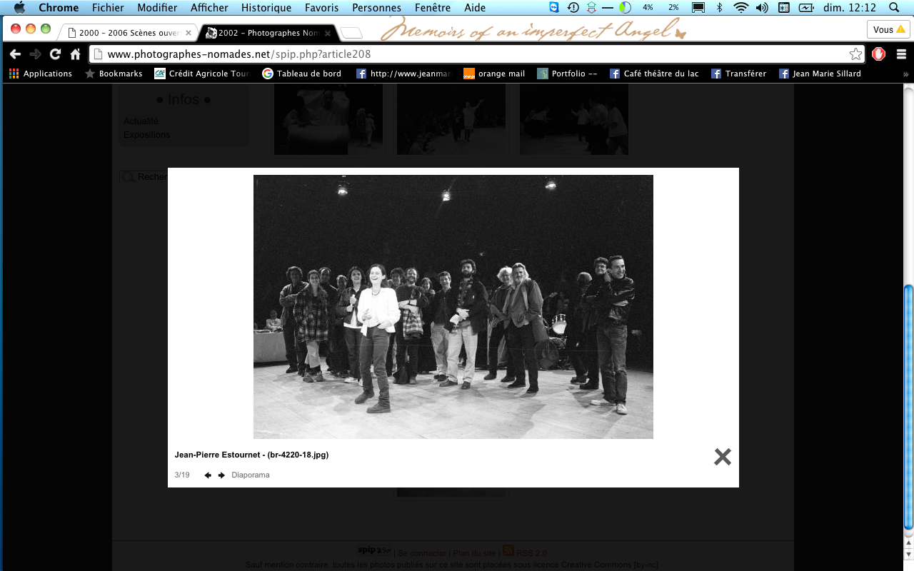This screenshot has height=571, width=914.
Task: Click the Se connecter footer link
Action: tap(422, 553)
